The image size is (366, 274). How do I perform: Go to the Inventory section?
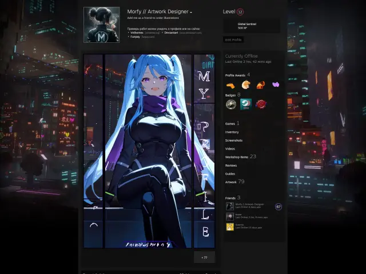click(x=232, y=132)
